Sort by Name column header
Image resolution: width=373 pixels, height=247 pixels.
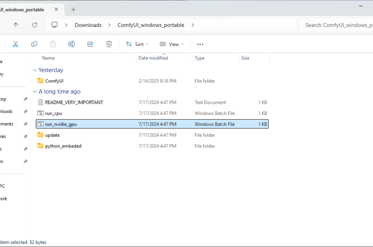click(x=48, y=58)
